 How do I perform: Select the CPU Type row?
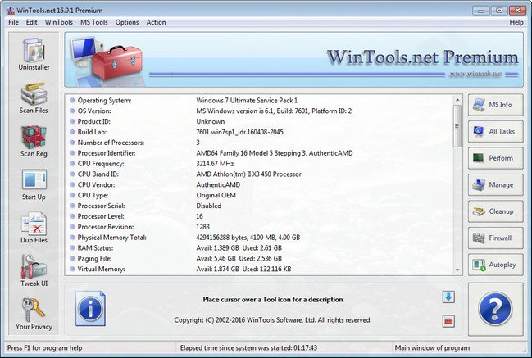(260, 195)
